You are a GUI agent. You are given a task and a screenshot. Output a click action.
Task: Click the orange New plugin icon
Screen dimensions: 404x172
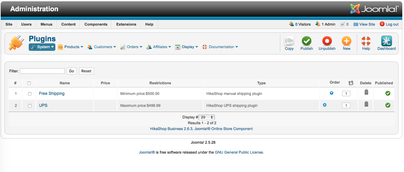347,41
